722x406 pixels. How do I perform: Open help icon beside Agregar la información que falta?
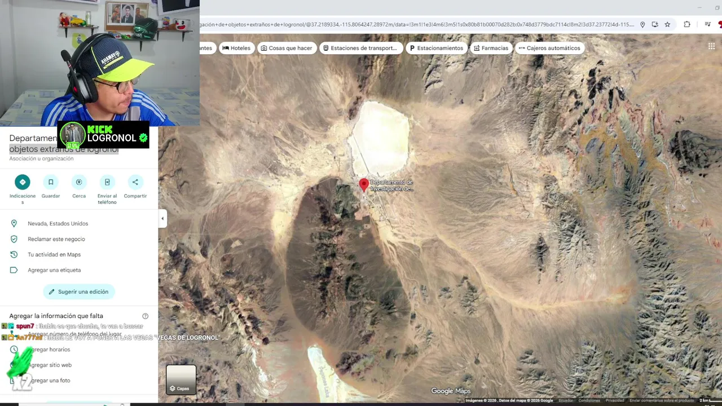[x=146, y=316]
